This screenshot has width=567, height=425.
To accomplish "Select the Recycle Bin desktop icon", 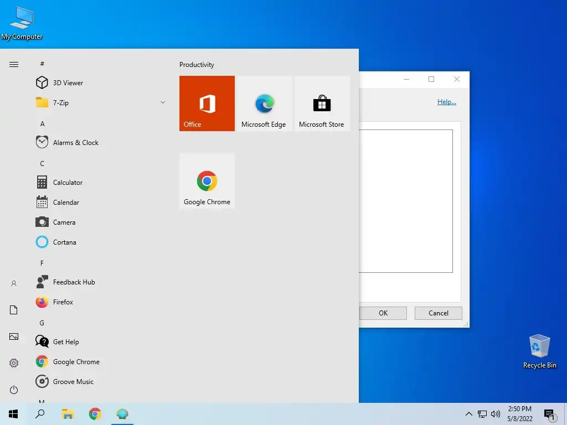I will pos(539,351).
